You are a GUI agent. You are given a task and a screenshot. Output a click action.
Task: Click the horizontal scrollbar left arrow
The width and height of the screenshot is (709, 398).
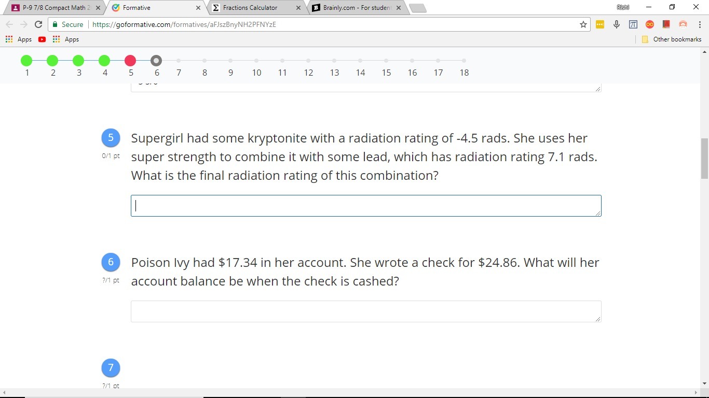coord(4,393)
